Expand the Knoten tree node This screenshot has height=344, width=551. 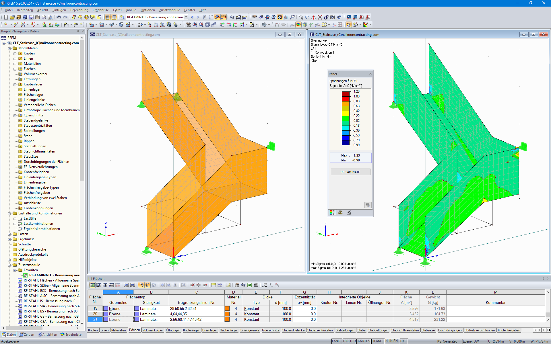(15, 53)
